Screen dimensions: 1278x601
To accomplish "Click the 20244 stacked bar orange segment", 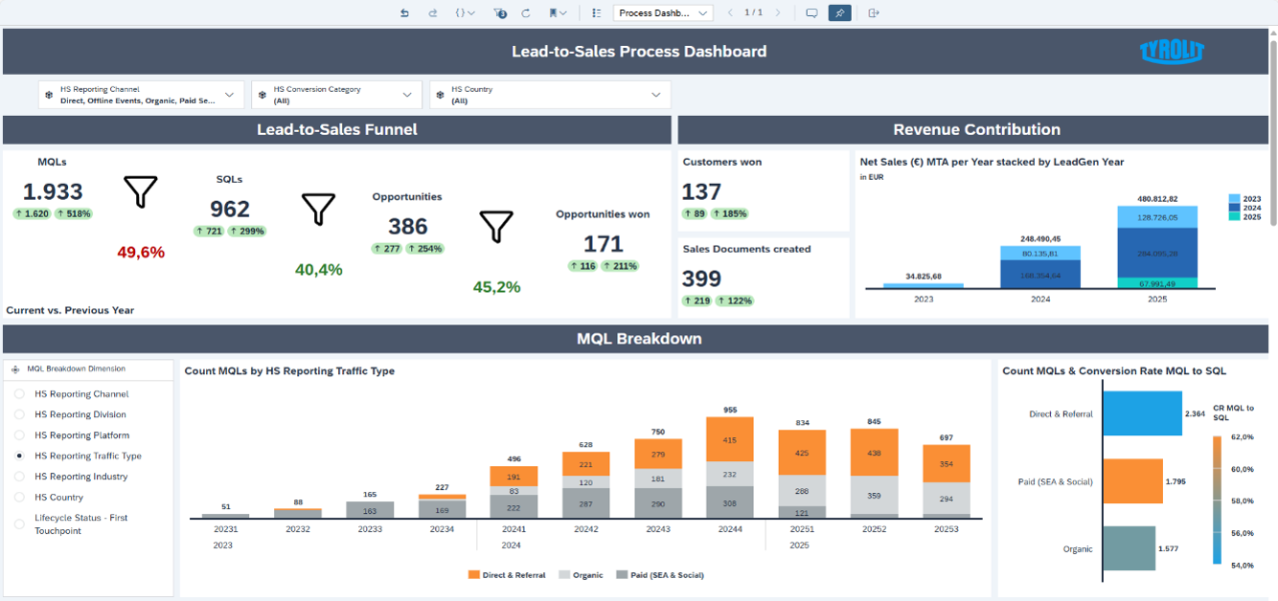I will point(730,440).
